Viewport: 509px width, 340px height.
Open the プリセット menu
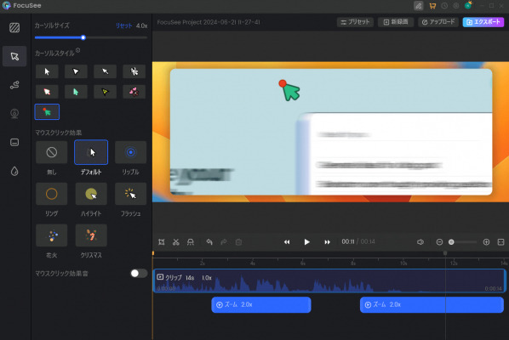[356, 22]
